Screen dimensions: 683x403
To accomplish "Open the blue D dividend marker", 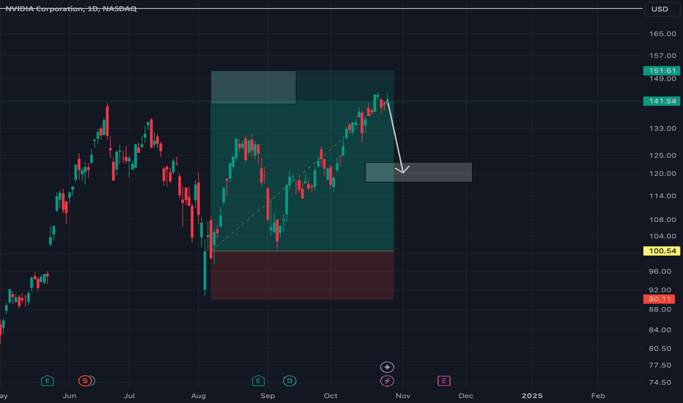I will [x=289, y=381].
